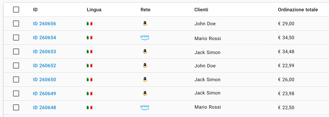Click the Prime logo for ID 260654

145,37
